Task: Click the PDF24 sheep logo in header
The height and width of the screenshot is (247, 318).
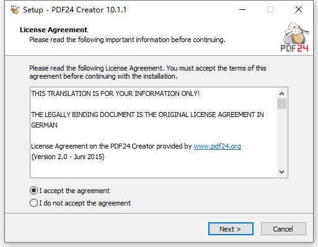Action: coord(294,37)
